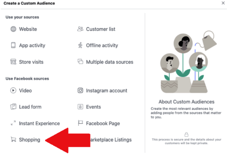Select the Customer list label
229x155 pixels.
[x=101, y=29]
